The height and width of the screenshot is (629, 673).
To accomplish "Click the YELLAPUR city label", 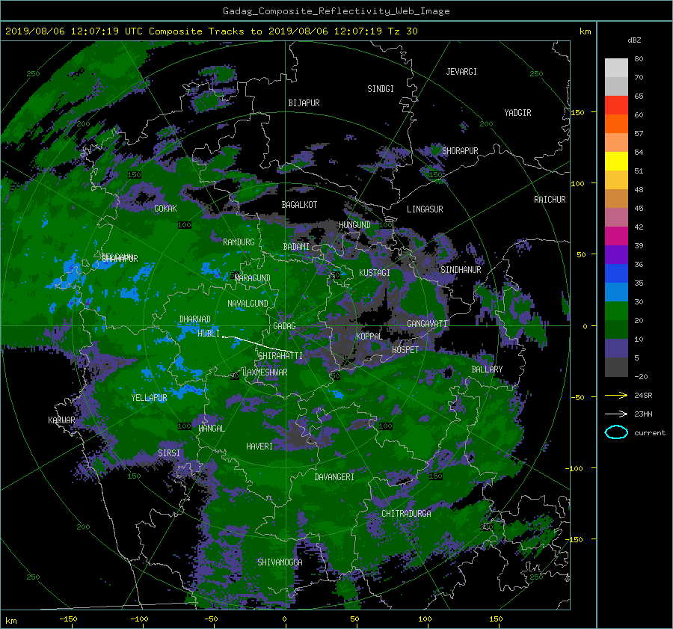I will pyautogui.click(x=149, y=398).
